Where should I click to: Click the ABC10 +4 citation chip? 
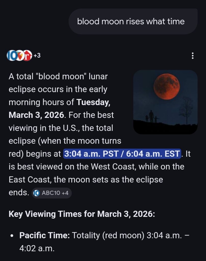coord(52,193)
